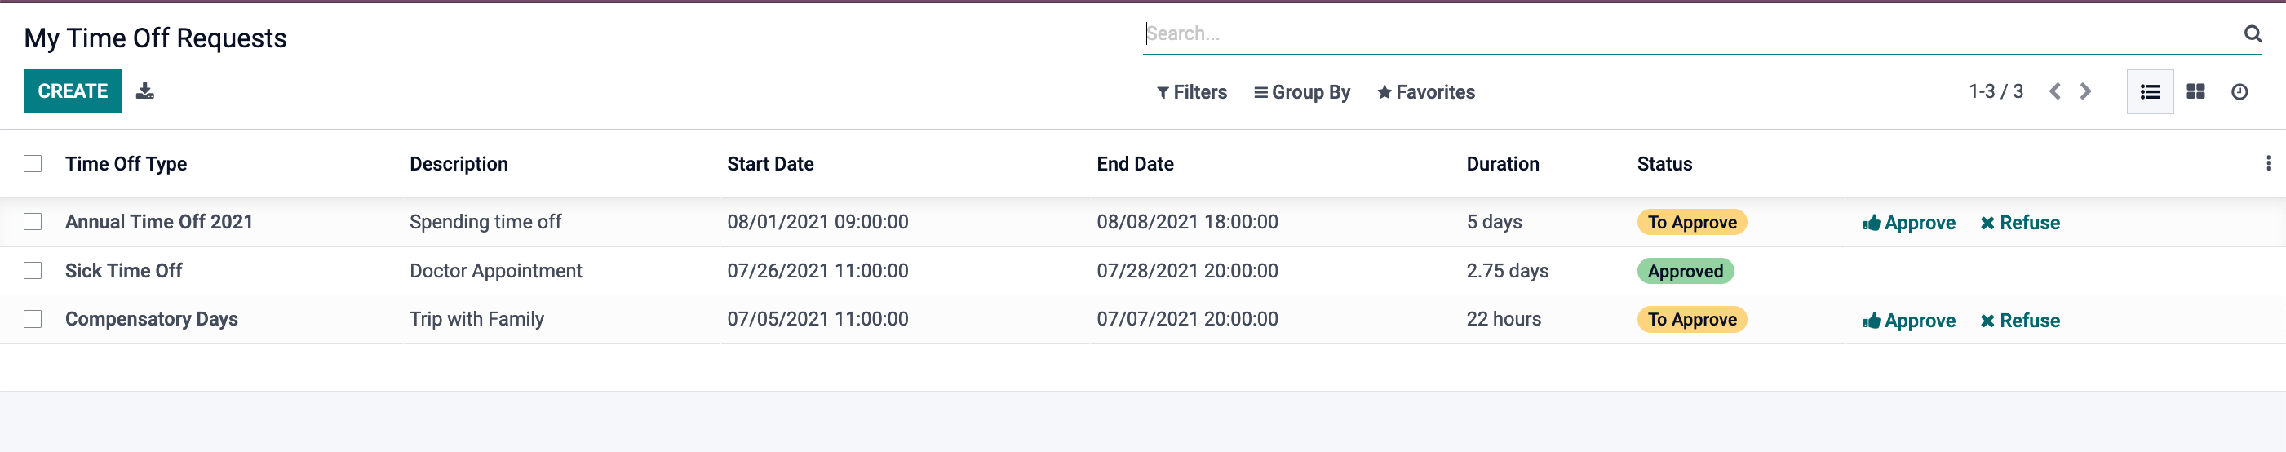Tick the Sick Time Off row checkbox
Screen dimensions: 2286x452
click(33, 271)
